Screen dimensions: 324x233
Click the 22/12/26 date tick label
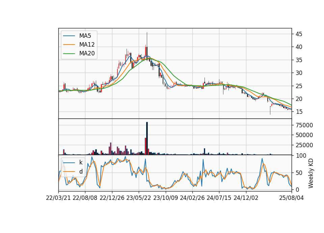pyautogui.click(x=112, y=198)
